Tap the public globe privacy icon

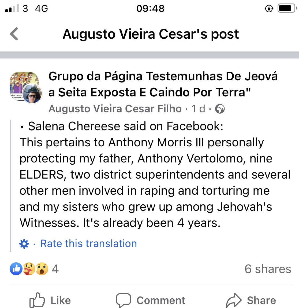click(220, 109)
